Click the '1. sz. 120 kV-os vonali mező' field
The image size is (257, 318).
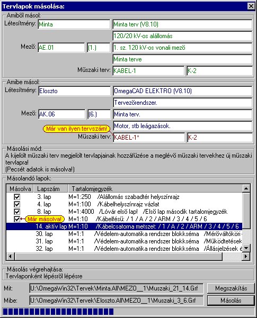click(x=182, y=48)
